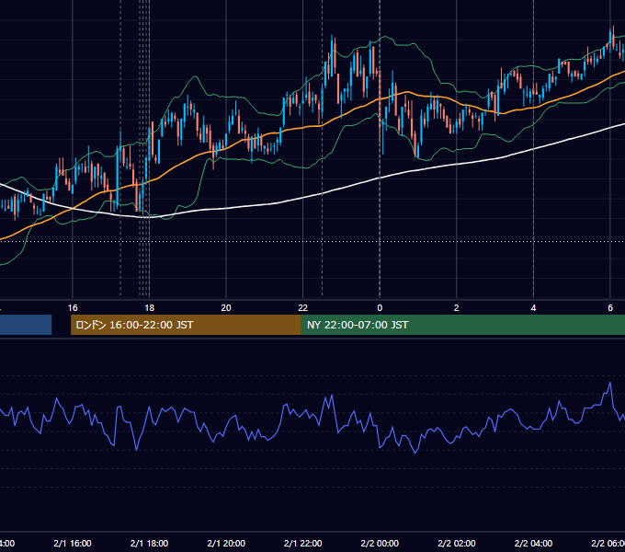625x552 pixels.
Task: Select the ロンドン 16:00-22:00 JST session bar
Action: tap(186, 325)
